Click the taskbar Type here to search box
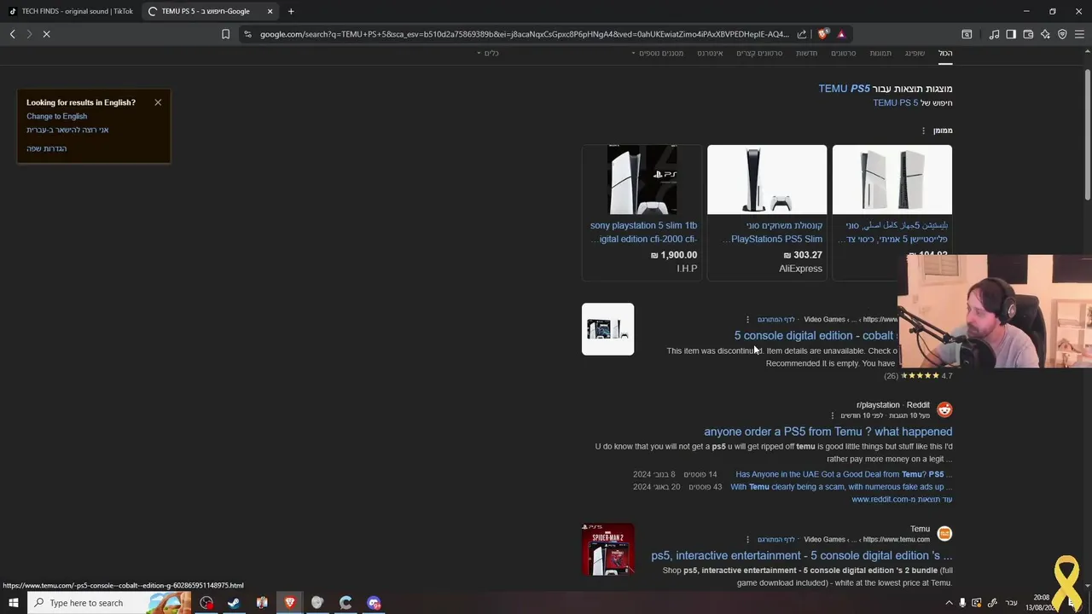The image size is (1092, 614). [111, 603]
